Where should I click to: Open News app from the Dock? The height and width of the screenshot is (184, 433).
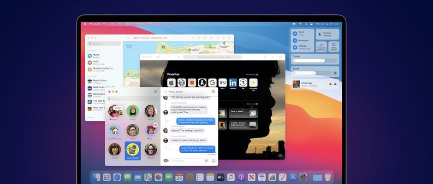tap(252, 177)
